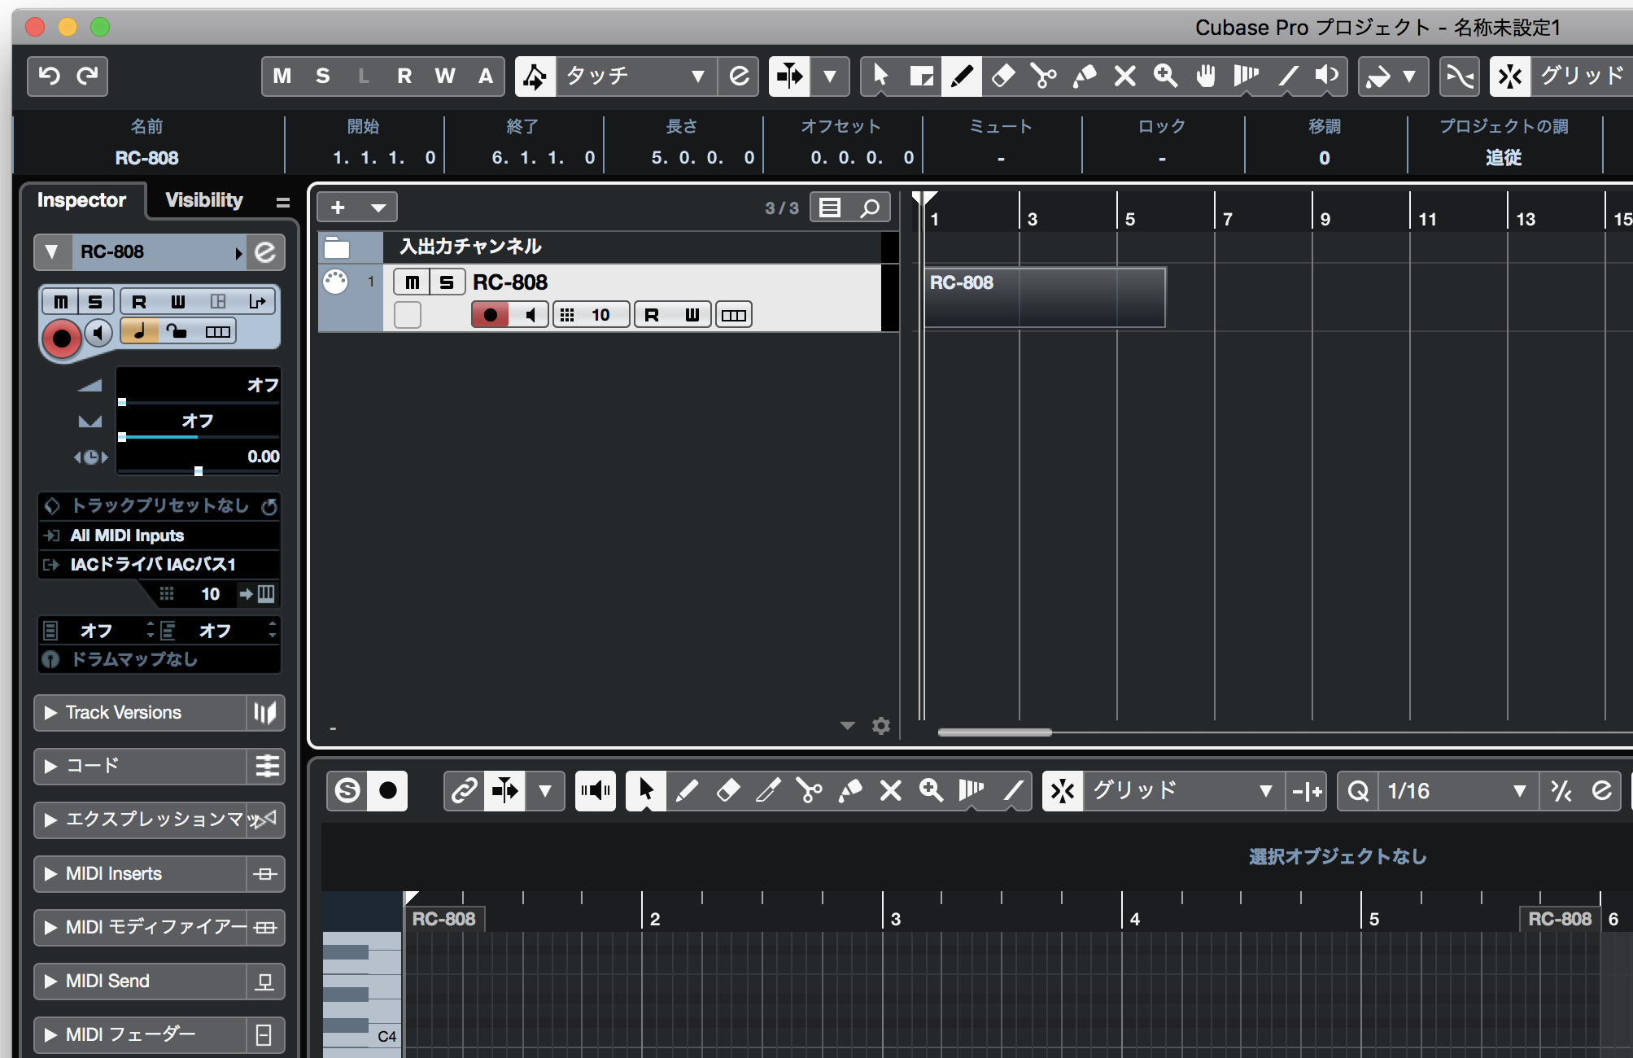Toggle monitor speaker on RC-808 track row
This screenshot has width=1633, height=1058.
(530, 315)
